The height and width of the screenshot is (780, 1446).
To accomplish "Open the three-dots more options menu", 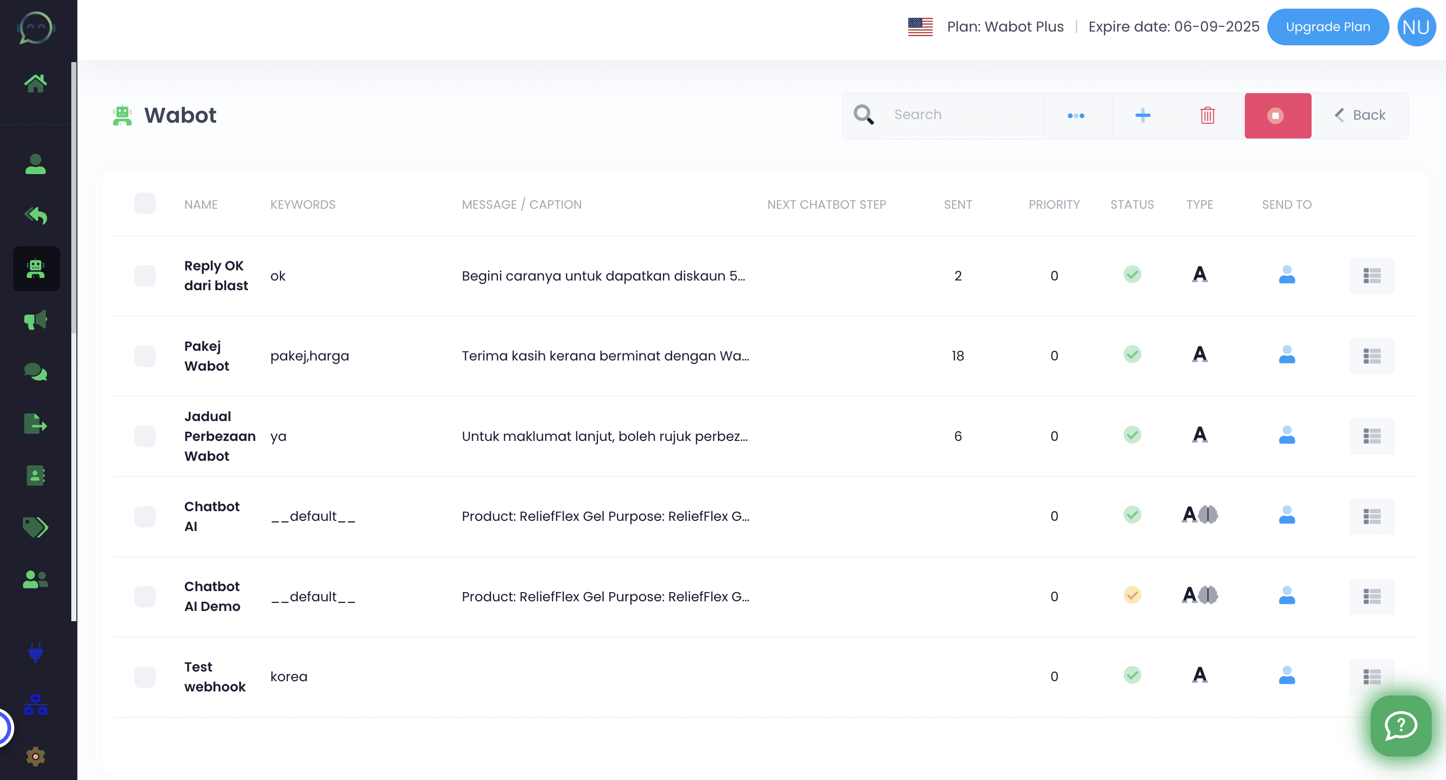I will click(1076, 116).
